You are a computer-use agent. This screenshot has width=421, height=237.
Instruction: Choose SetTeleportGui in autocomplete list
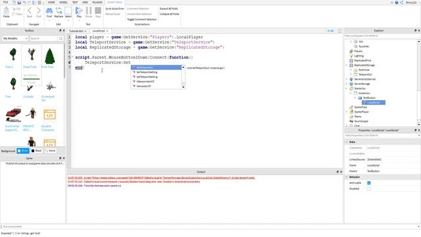[x=156, y=67]
